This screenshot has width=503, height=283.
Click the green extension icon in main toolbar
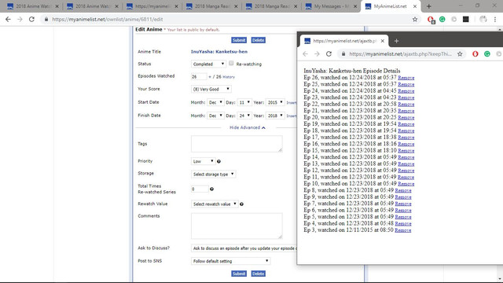pyautogui.click(x=442, y=19)
